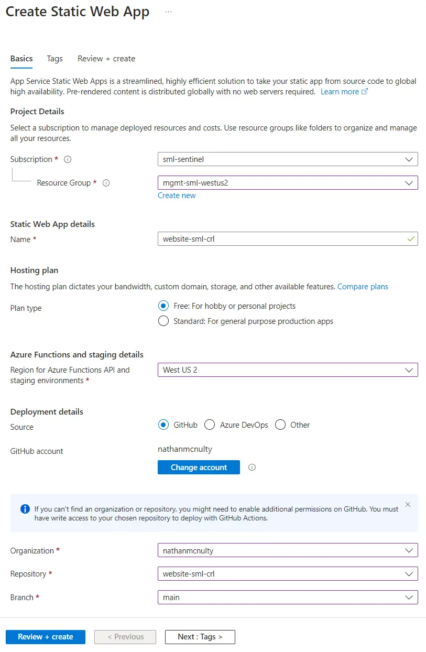
Task: Switch to the Tags tab
Action: (x=54, y=59)
